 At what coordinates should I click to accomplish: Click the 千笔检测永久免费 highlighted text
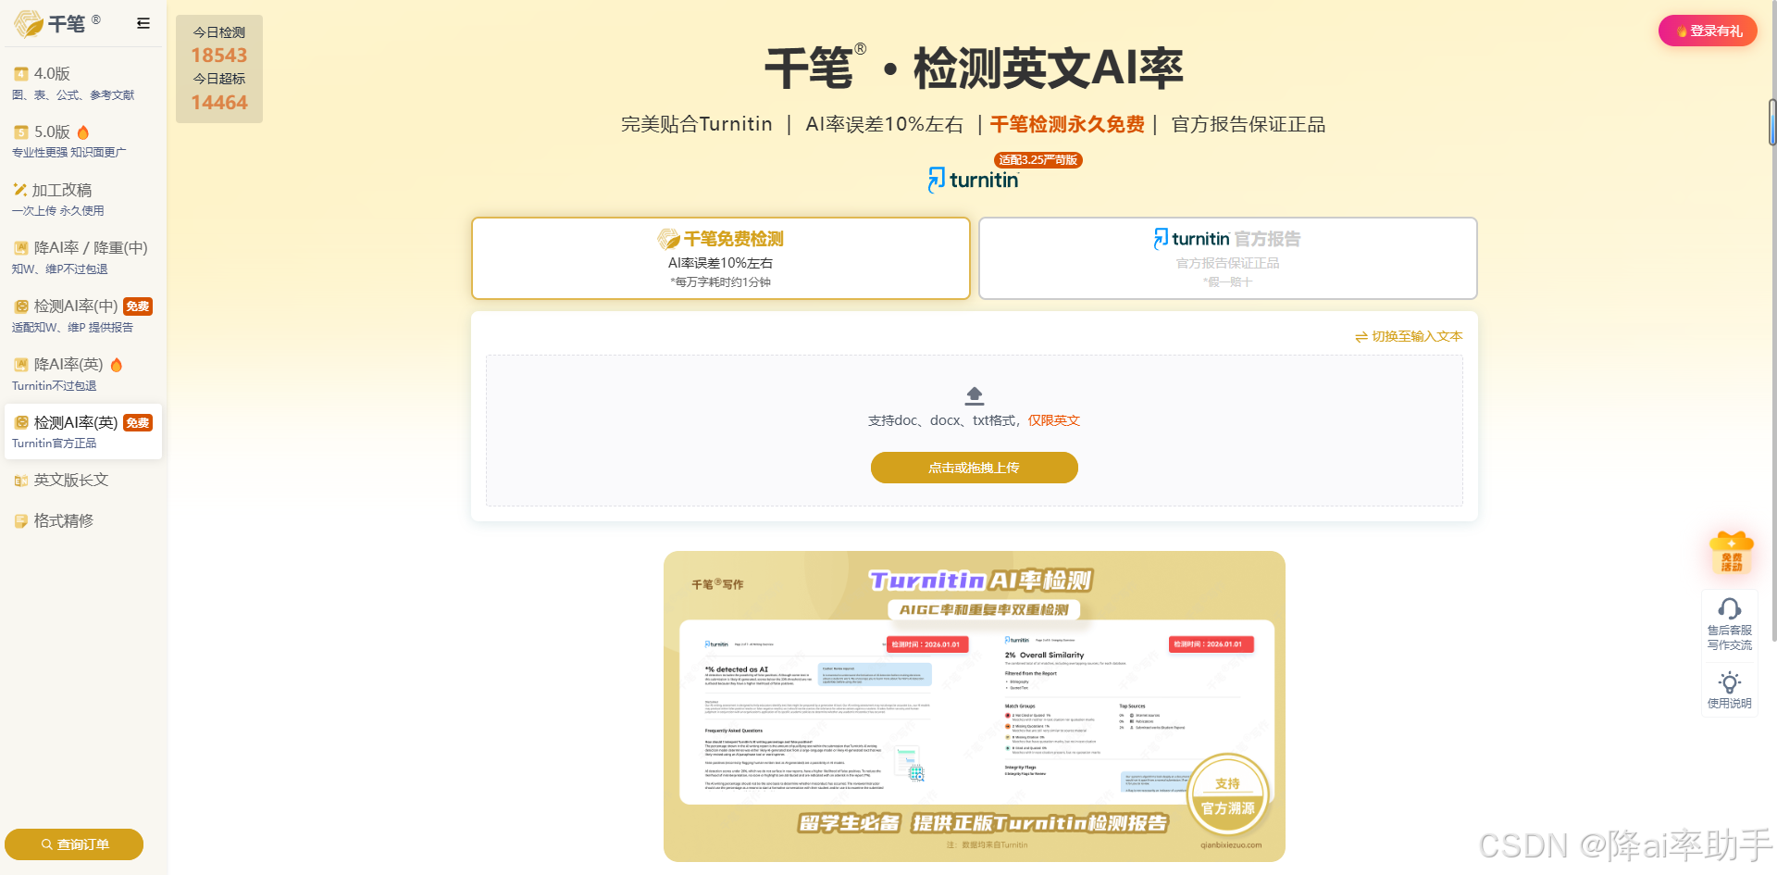(x=1067, y=124)
